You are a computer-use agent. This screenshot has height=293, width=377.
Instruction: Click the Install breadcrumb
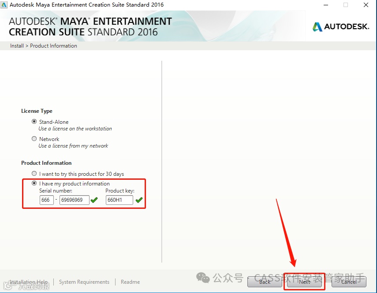(17, 46)
